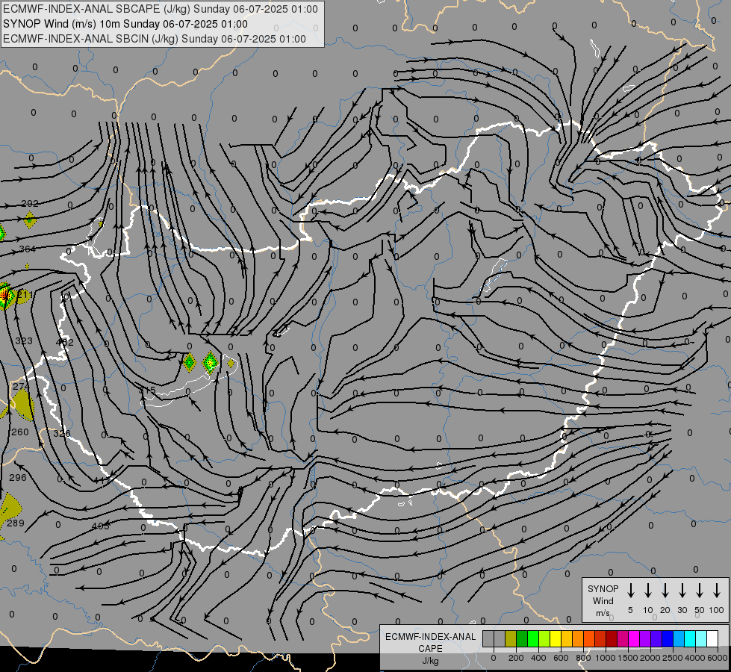The image size is (731, 672).
Task: Click the CAPE value 296 on the map
Action: (x=18, y=478)
